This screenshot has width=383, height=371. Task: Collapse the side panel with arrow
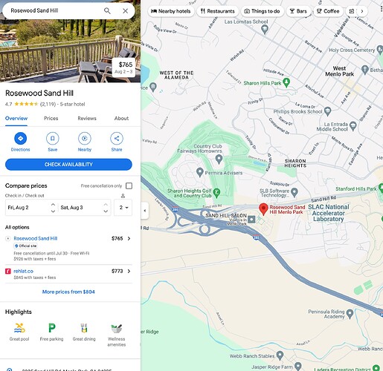point(145,211)
